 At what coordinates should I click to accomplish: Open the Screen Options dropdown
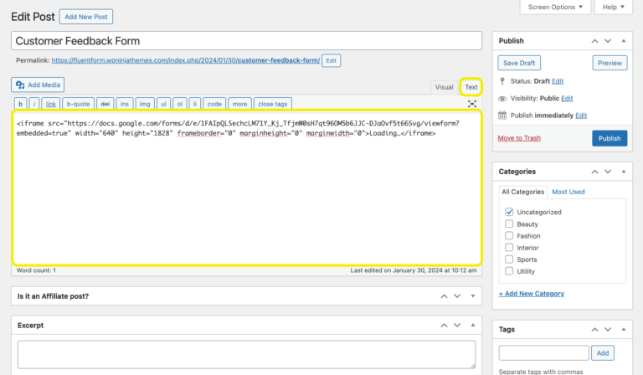click(x=556, y=7)
